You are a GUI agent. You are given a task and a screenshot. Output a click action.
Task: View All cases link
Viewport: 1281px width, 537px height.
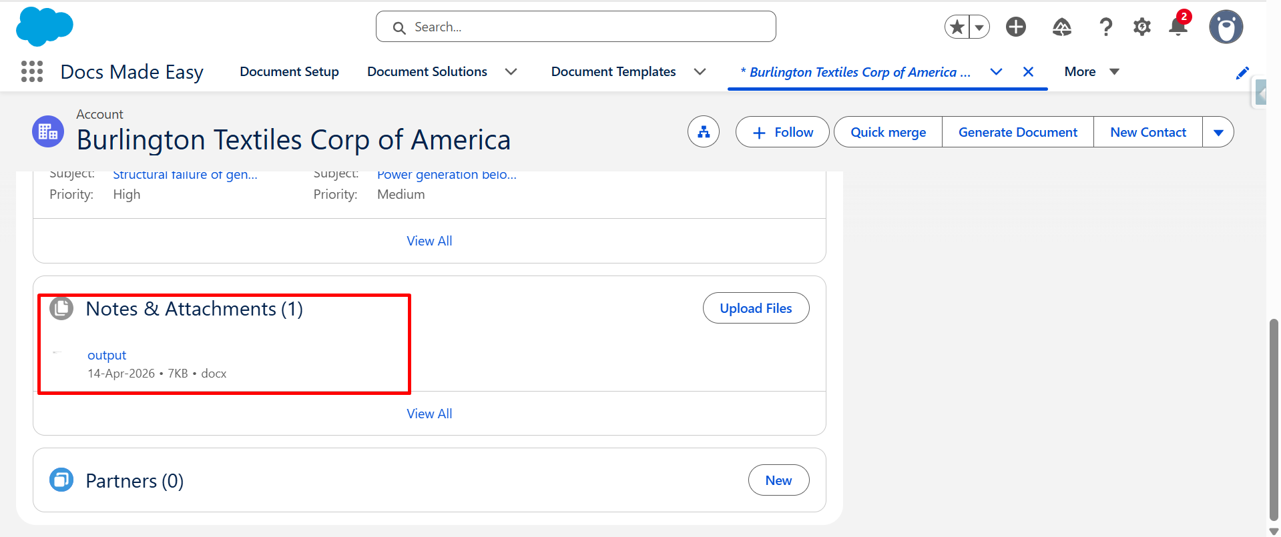coord(429,241)
